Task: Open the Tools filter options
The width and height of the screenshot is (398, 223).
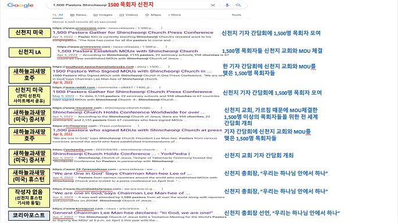Action: pos(236,15)
